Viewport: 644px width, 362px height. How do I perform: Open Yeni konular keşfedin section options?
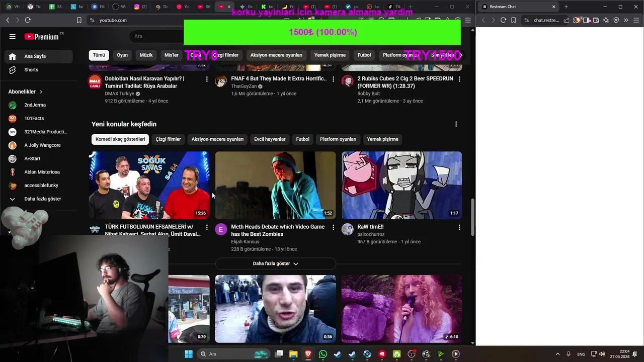click(456, 124)
